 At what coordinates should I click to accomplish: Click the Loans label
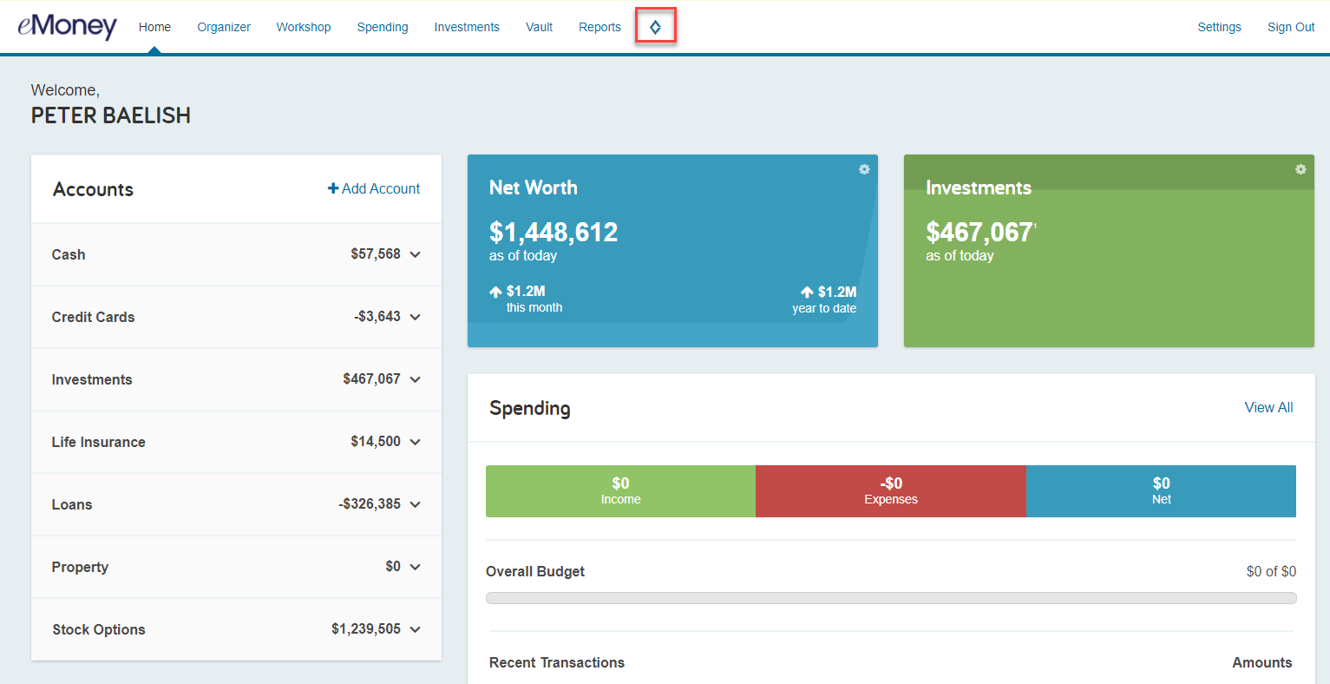tap(72, 504)
